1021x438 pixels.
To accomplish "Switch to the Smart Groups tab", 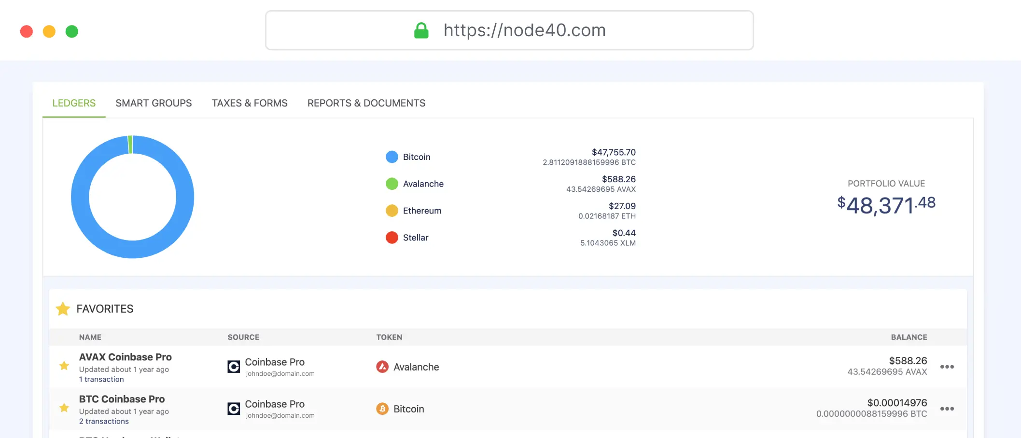I will click(154, 103).
